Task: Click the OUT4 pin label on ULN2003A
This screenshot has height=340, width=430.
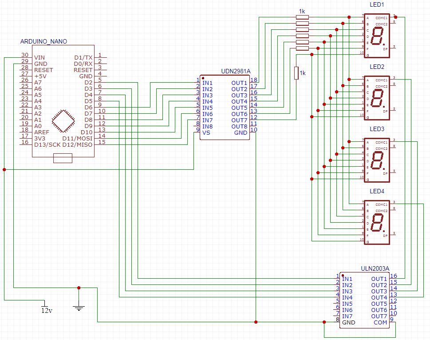Action: pos(379,298)
